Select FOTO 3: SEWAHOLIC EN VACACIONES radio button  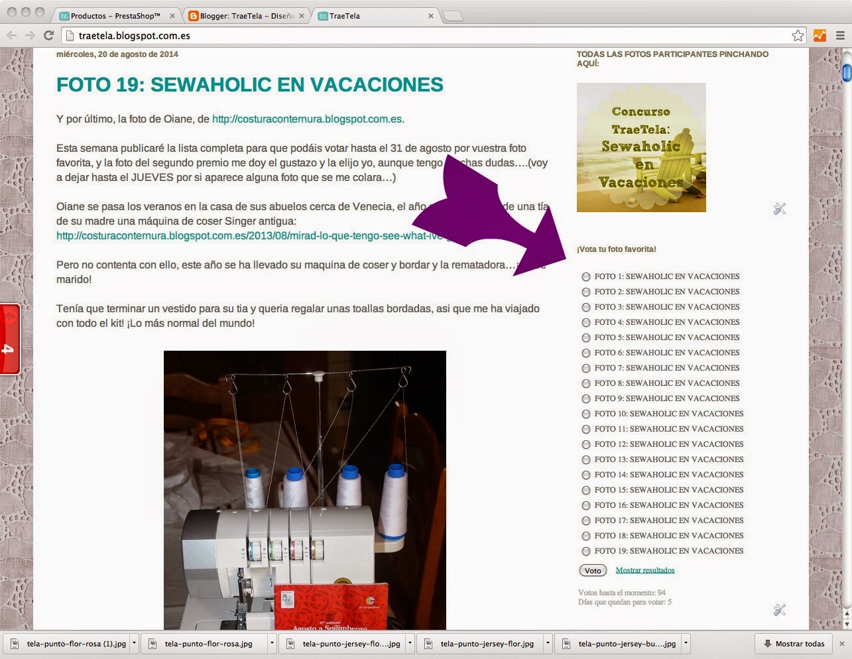586,307
